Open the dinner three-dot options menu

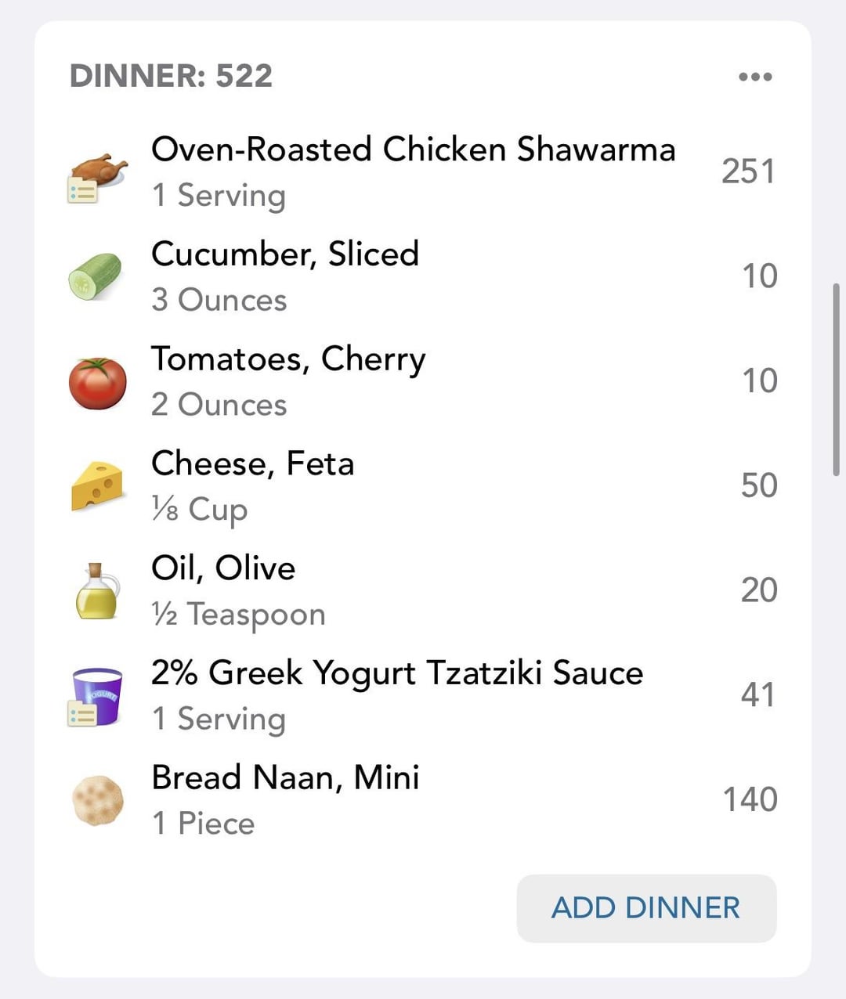point(755,77)
